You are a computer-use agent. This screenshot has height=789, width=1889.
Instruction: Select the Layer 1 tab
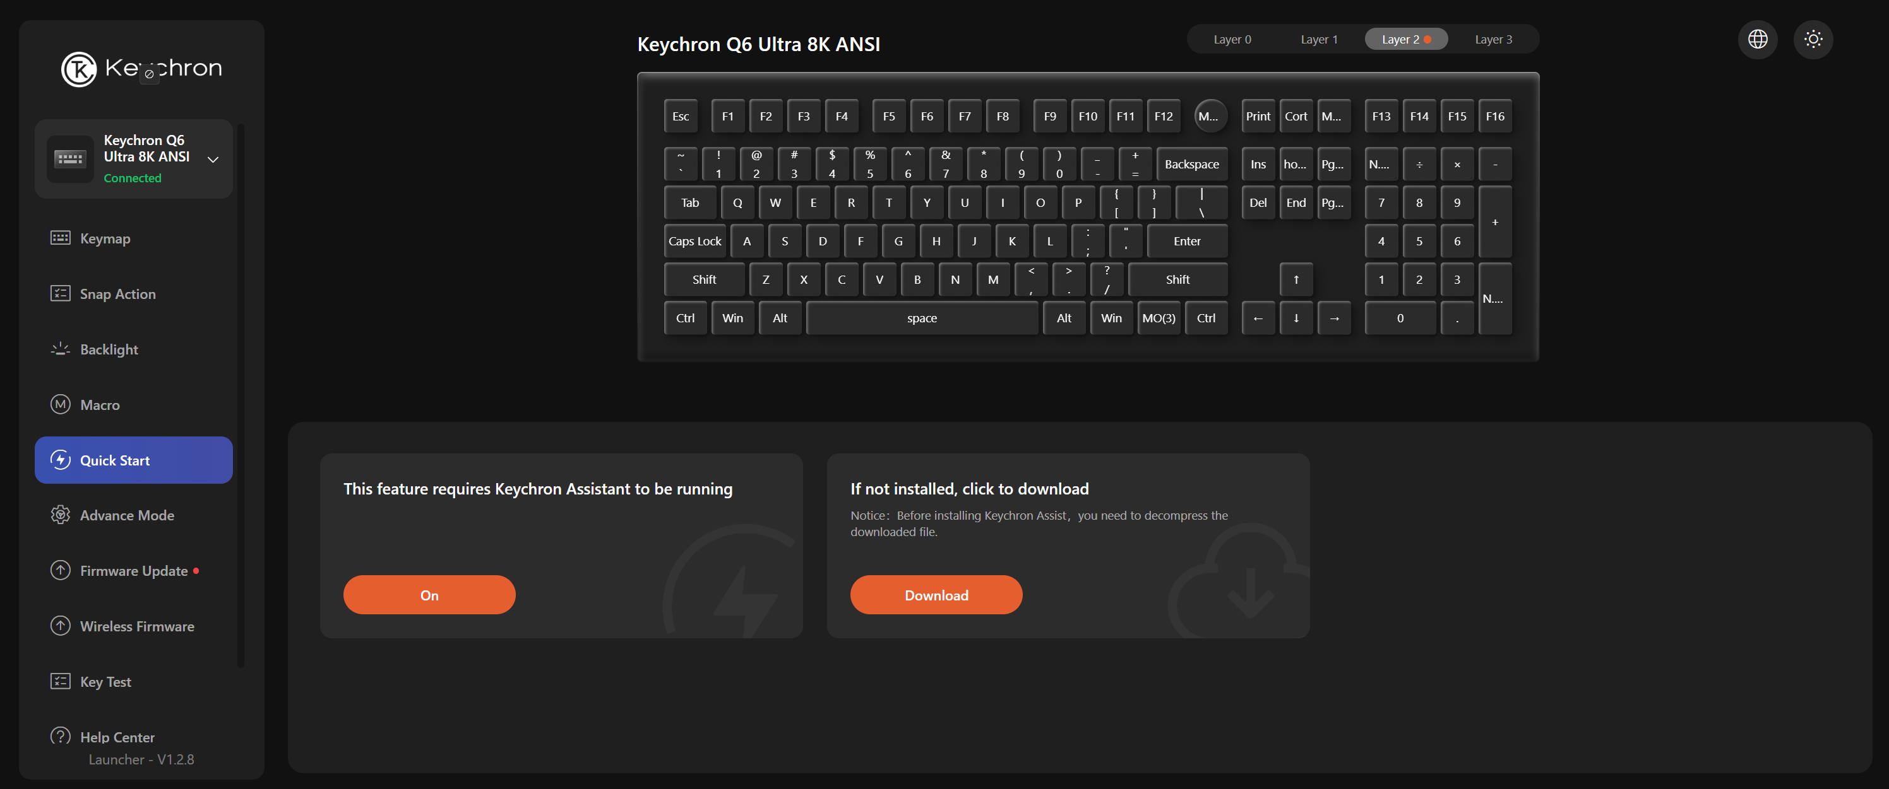coord(1318,40)
